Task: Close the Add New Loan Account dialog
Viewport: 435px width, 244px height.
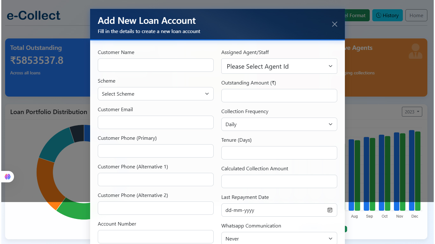Action: tap(334, 24)
